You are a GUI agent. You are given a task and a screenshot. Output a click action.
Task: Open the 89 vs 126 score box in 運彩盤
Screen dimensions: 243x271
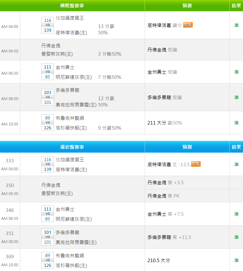(x=48, y=260)
